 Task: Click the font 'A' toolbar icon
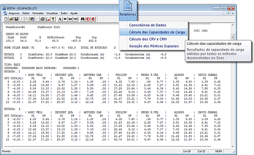pyautogui.click(x=60, y=19)
